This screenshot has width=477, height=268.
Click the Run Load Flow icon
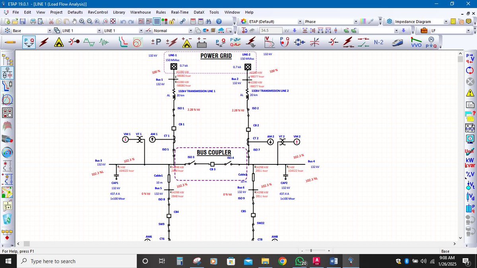(x=470, y=58)
